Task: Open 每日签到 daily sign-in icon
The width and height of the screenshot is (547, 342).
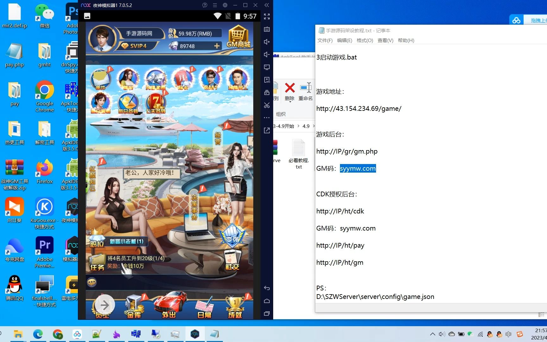Action: 128,103
